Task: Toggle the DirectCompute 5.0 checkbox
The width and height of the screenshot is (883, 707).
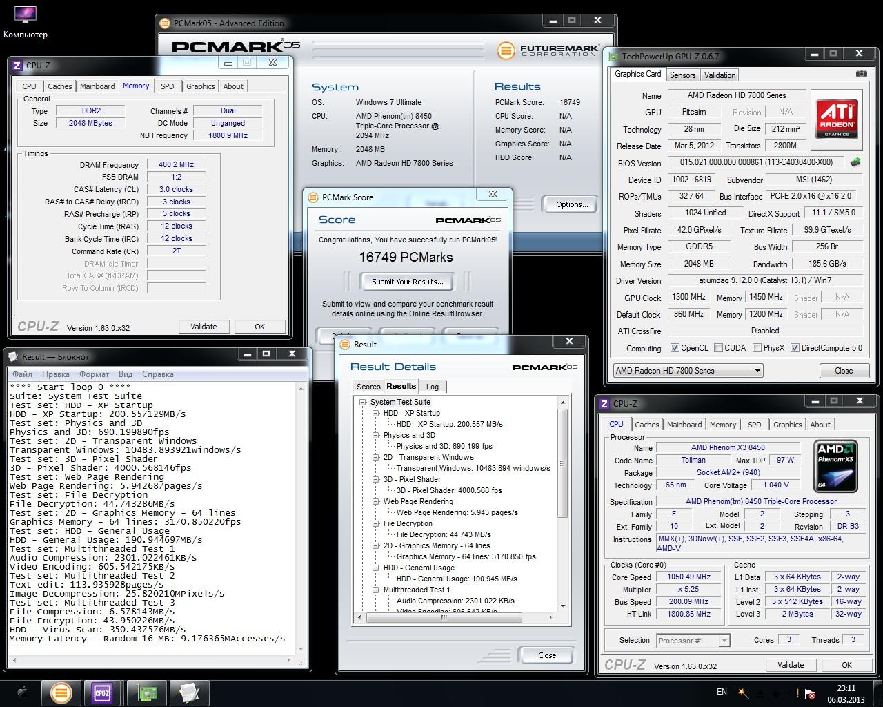Action: click(795, 348)
